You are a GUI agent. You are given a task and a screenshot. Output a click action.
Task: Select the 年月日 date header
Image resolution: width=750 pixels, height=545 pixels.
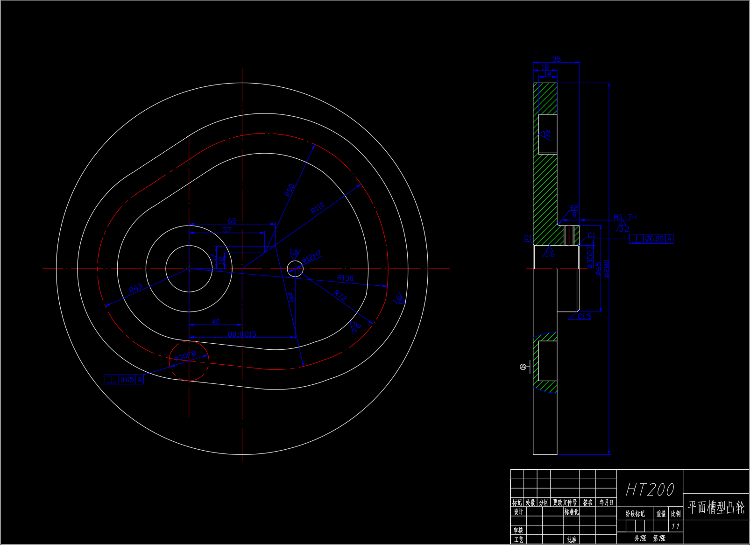(606, 503)
